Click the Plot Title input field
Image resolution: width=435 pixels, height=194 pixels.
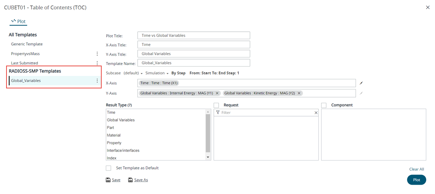click(x=193, y=35)
